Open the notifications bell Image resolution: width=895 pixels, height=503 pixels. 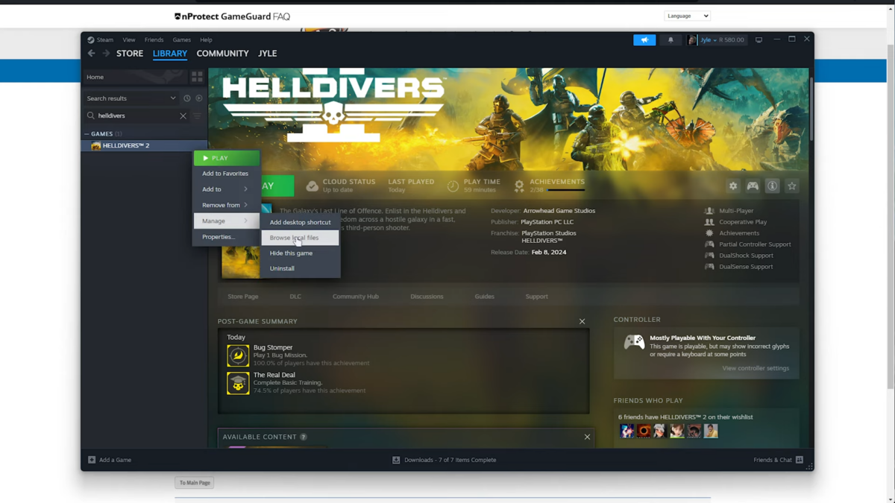pyautogui.click(x=671, y=40)
